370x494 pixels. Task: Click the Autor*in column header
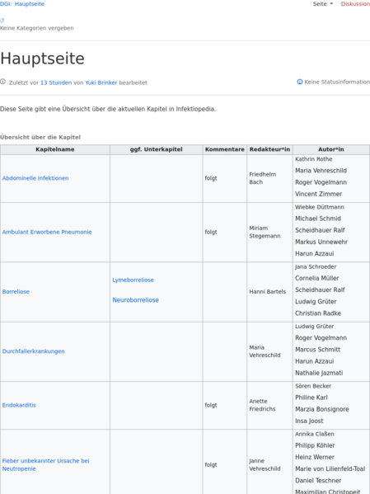pos(331,149)
